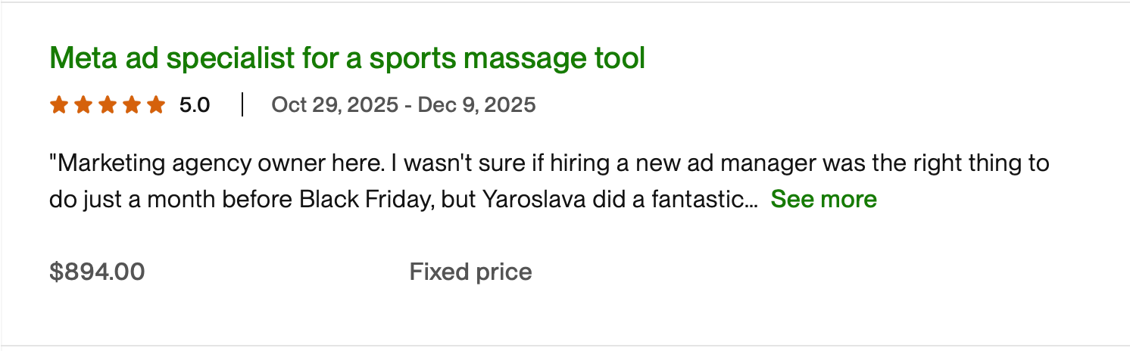The height and width of the screenshot is (351, 1130).
Task: Click the words Black Friday in review
Action: pos(365,199)
